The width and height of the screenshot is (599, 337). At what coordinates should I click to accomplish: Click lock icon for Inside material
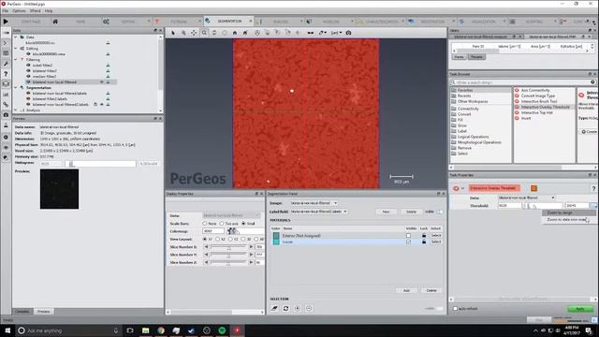click(x=424, y=242)
